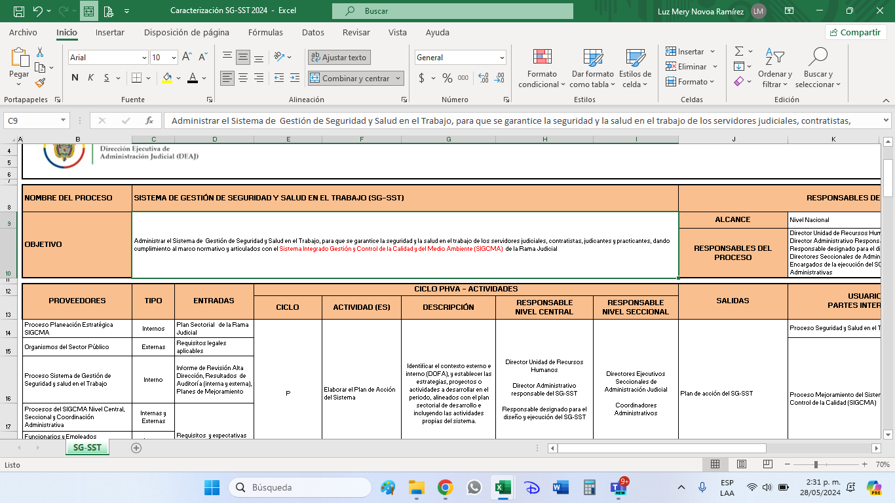Toggle Bold (N) formatting
The width and height of the screenshot is (895, 503).
tap(75, 78)
